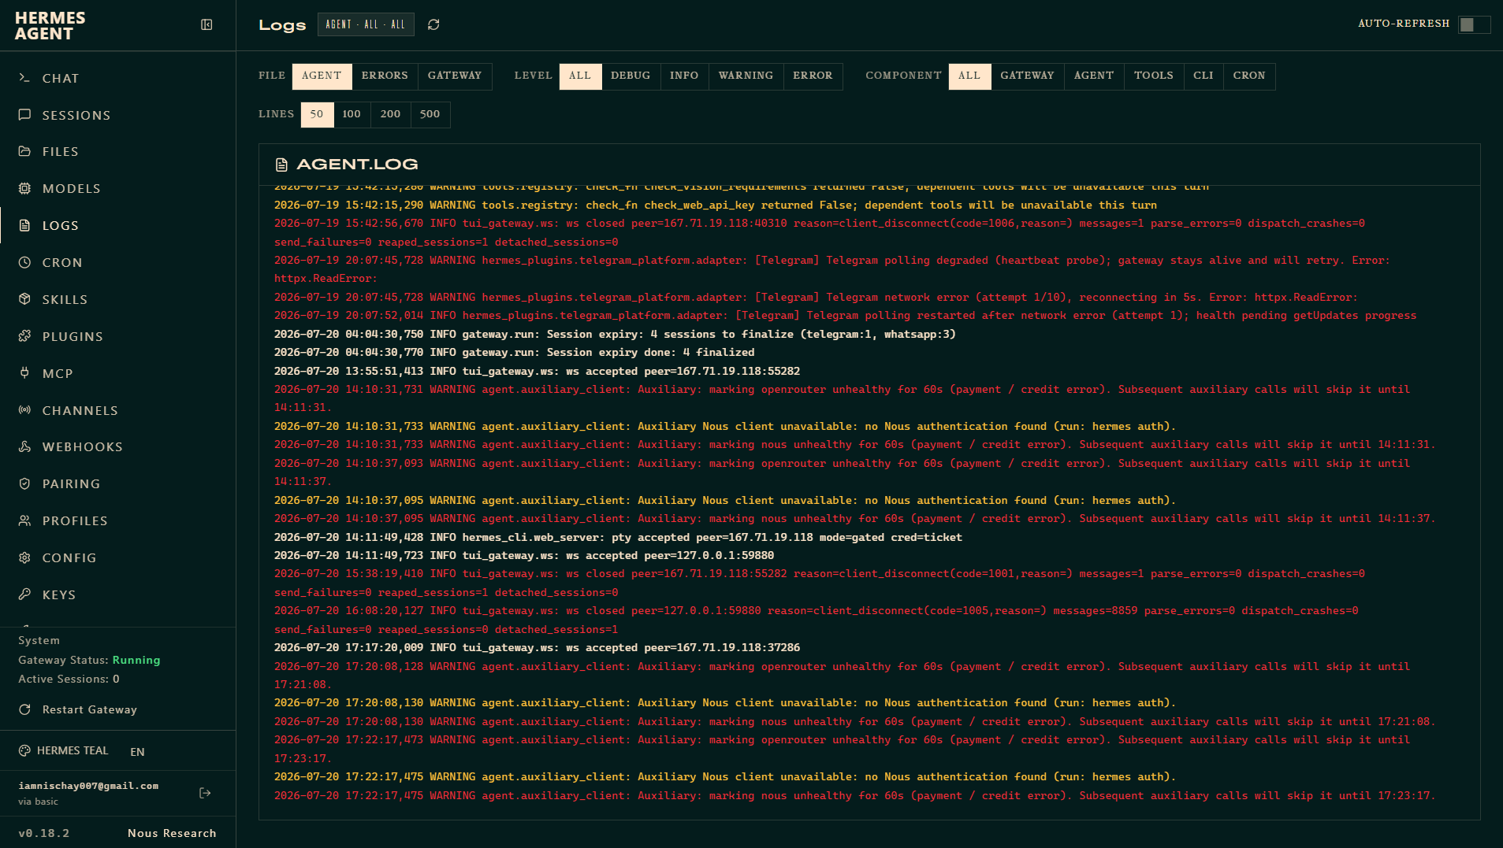Viewport: 1503px width, 848px height.
Task: Filter by GATEWAY component
Action: [x=1027, y=76]
